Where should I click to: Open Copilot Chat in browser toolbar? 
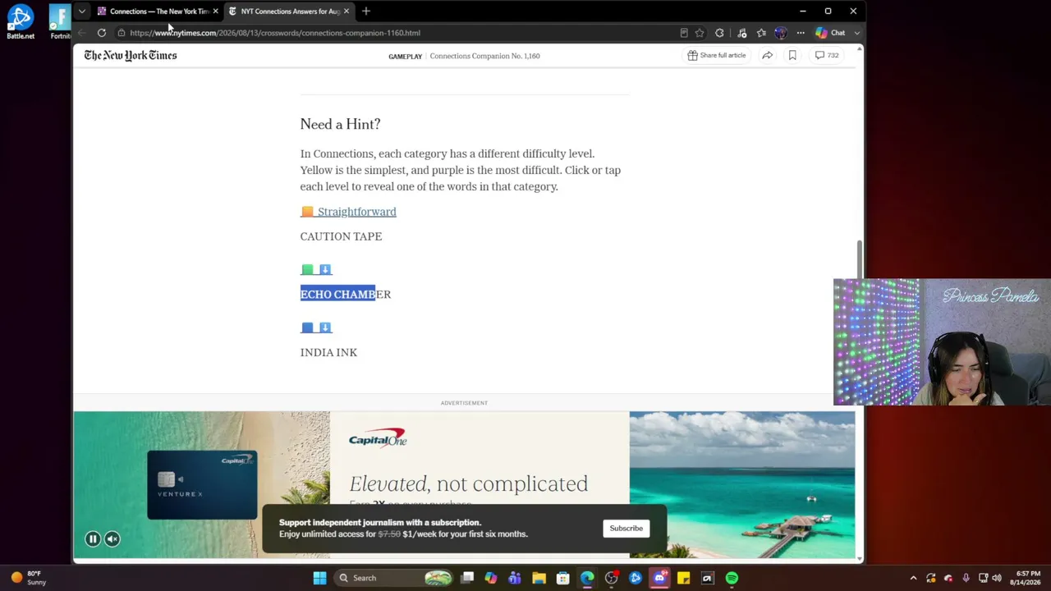pos(830,33)
